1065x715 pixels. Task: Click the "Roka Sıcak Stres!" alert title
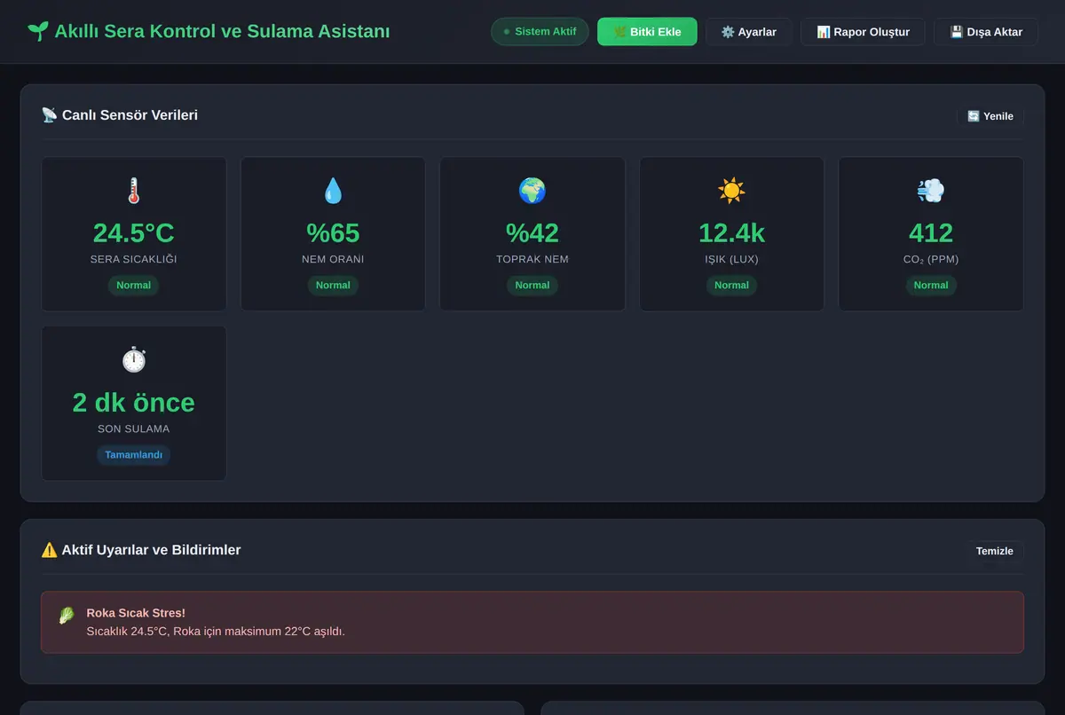[136, 613]
